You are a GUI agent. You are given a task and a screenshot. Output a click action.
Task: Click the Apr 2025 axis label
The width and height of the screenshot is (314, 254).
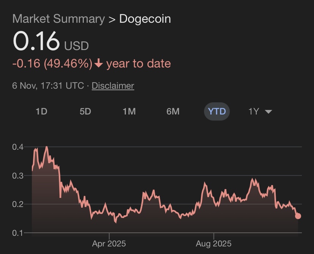pyautogui.click(x=109, y=243)
